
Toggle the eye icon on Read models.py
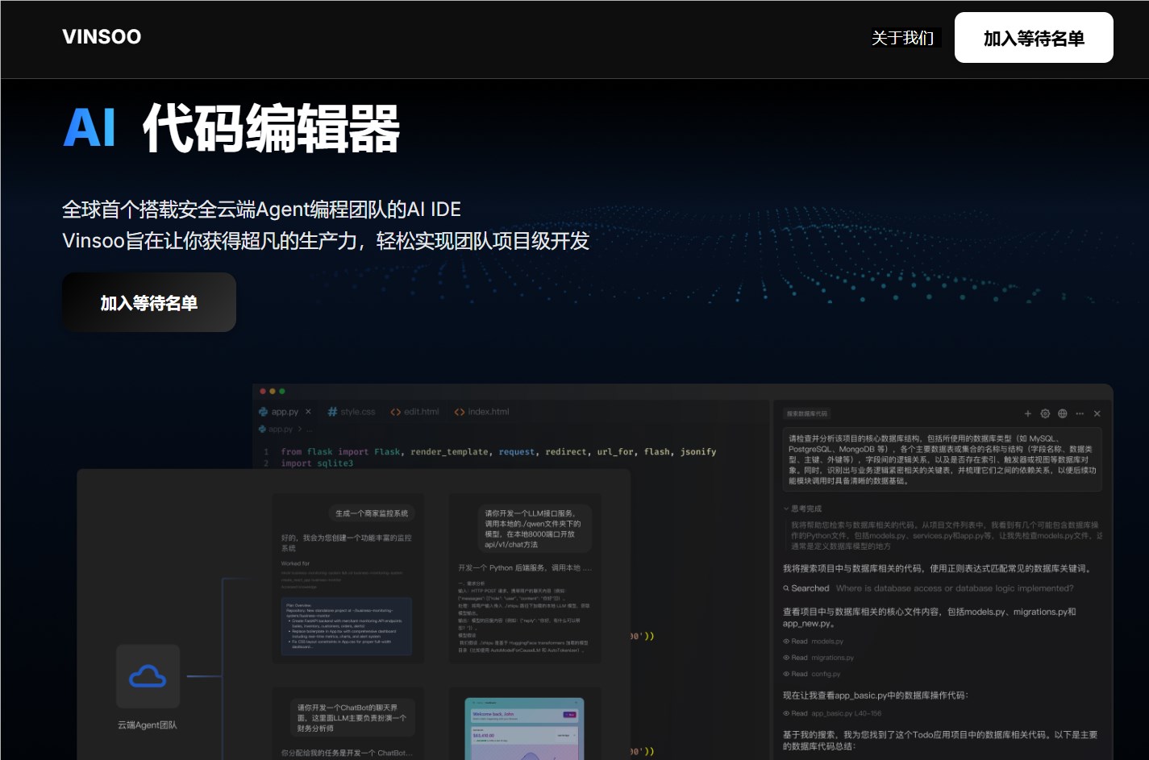coord(786,642)
